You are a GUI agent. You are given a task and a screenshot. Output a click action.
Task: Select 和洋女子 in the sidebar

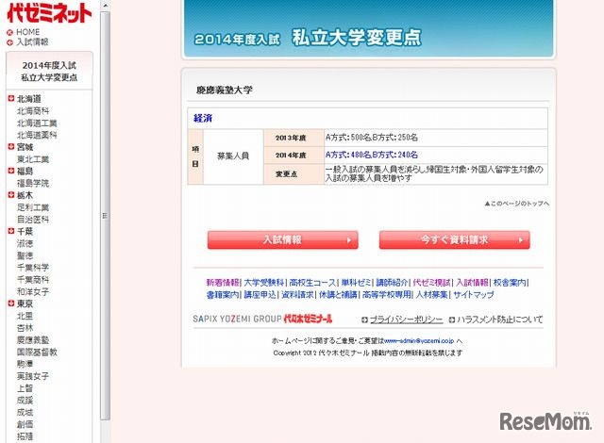point(33,291)
